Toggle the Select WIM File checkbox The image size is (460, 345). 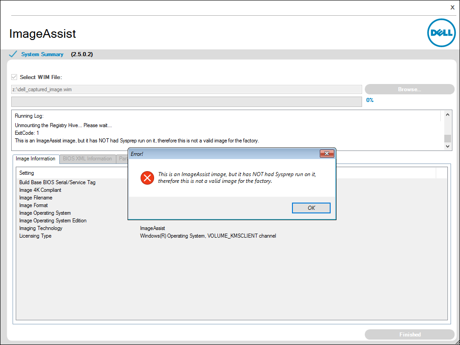pos(14,77)
